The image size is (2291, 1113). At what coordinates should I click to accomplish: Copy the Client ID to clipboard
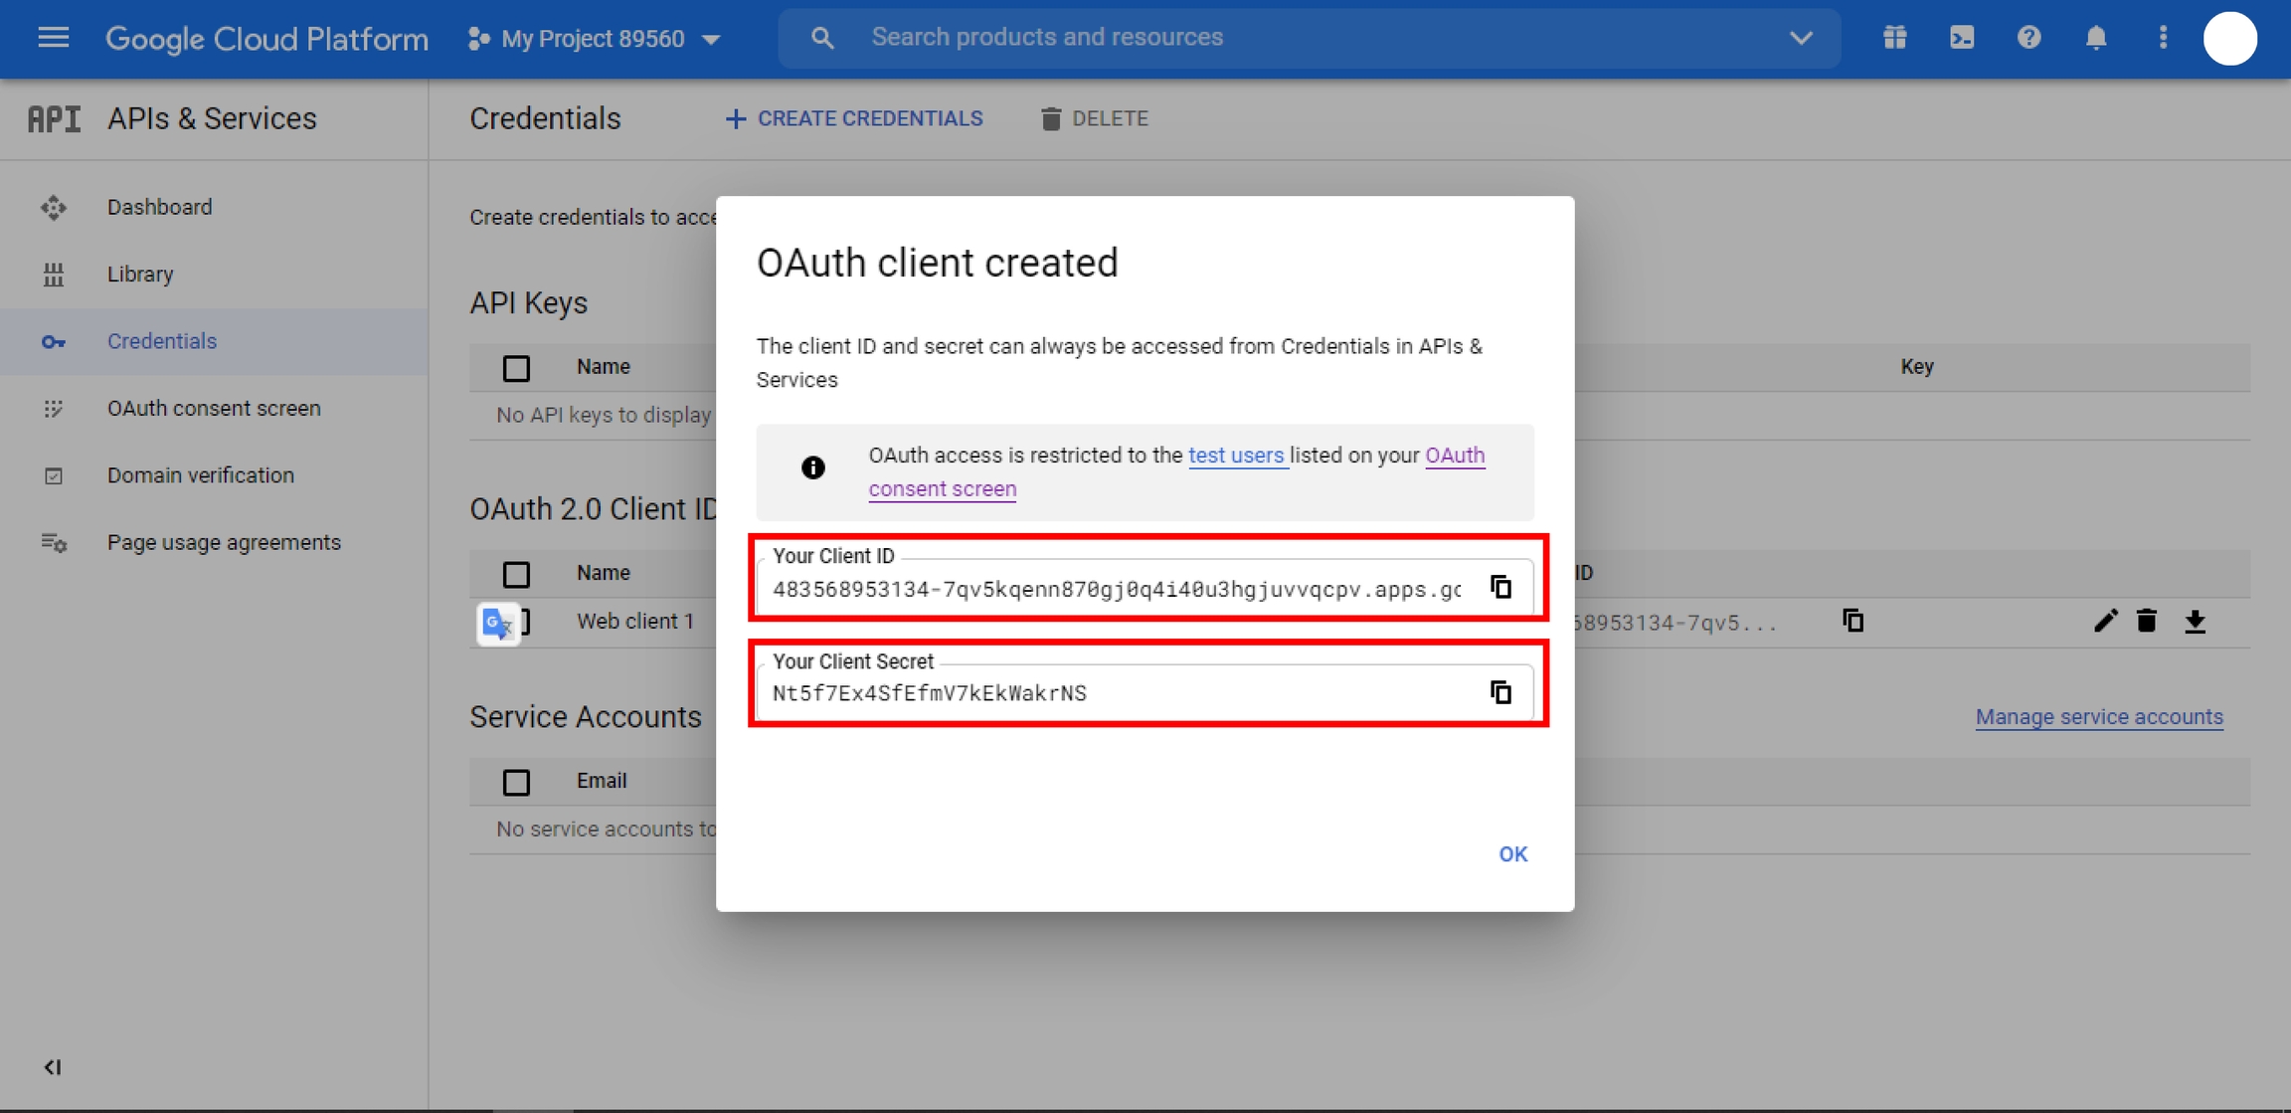coord(1500,588)
